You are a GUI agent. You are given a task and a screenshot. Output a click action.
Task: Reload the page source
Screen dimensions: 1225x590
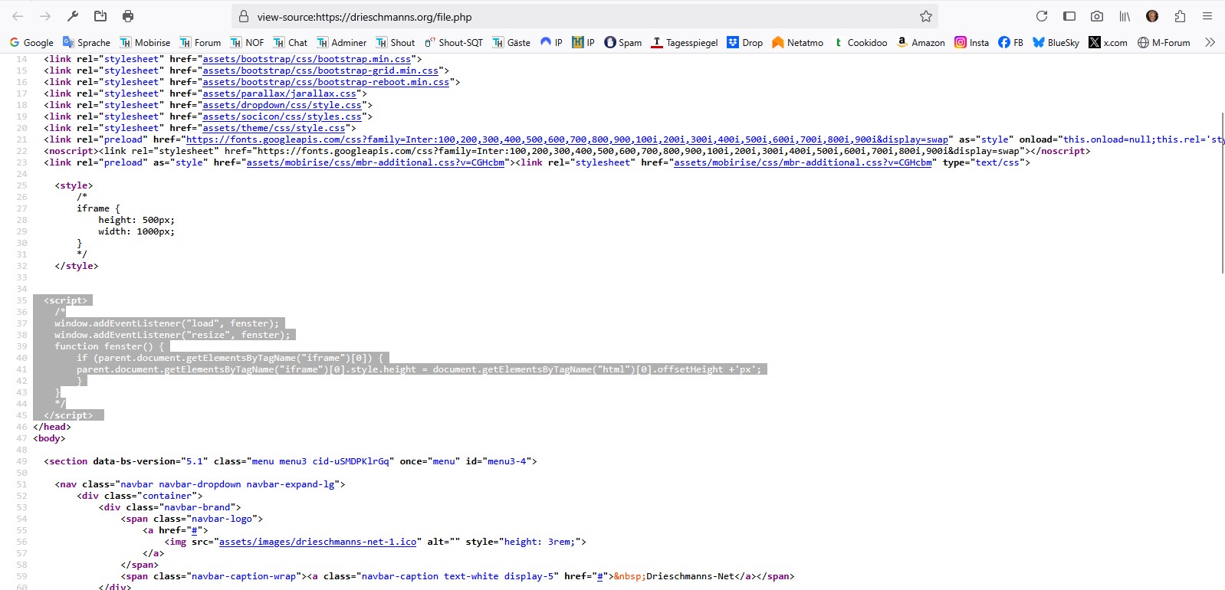coord(1041,16)
